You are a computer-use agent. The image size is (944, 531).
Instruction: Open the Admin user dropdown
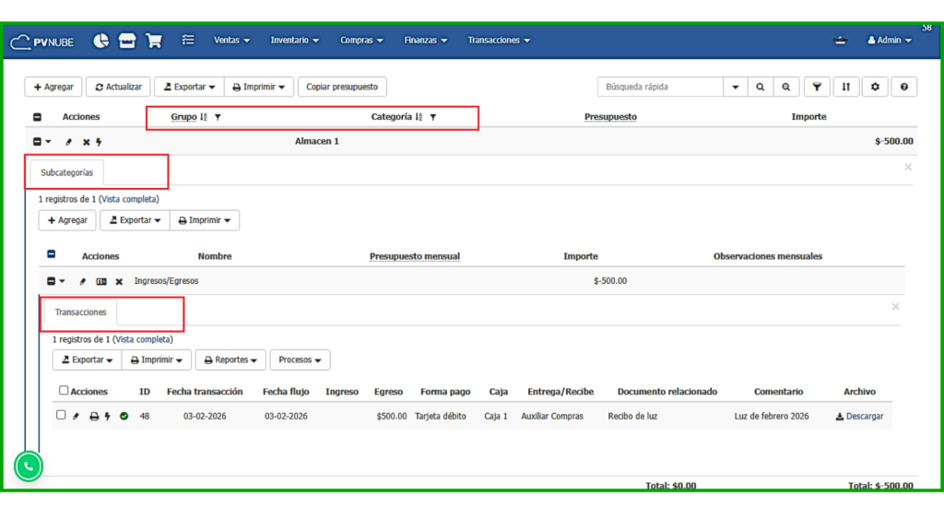tap(889, 41)
